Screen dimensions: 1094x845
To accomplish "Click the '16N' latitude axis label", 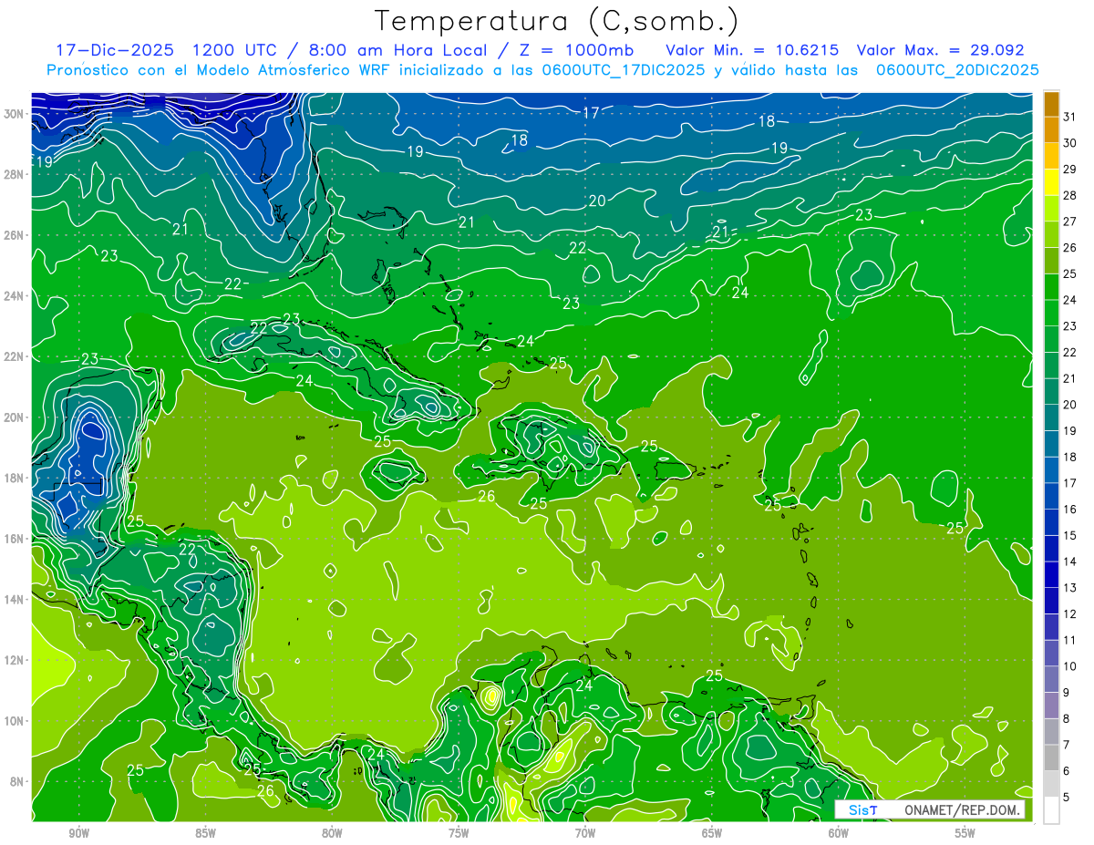I will (x=15, y=539).
